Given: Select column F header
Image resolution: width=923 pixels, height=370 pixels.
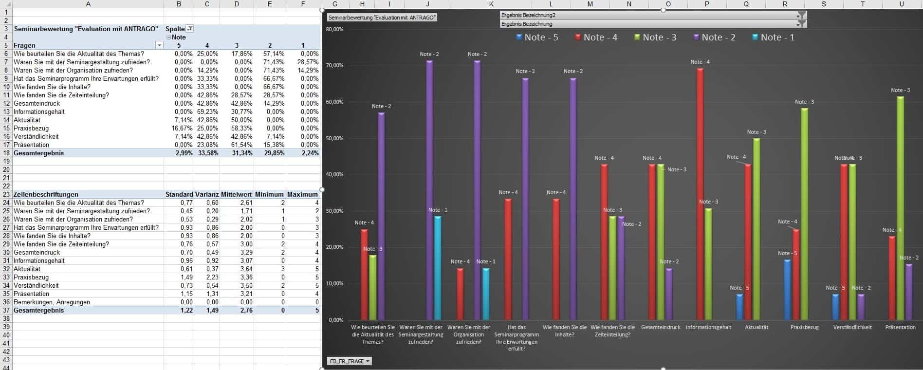Looking at the screenshot, I should pyautogui.click(x=303, y=4).
